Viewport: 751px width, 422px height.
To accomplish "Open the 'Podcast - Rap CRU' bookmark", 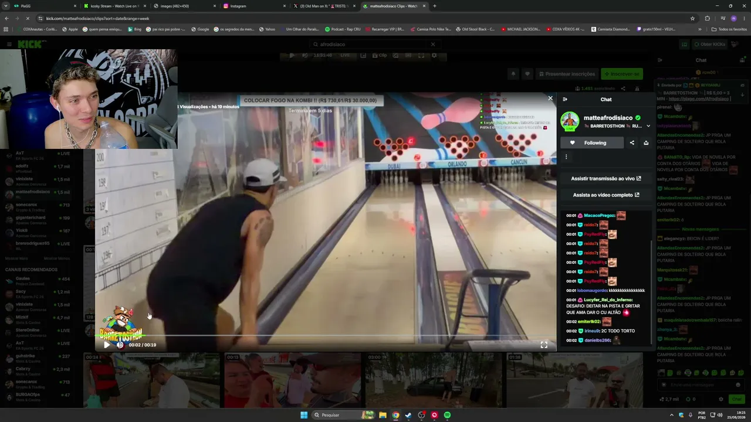I will pyautogui.click(x=343, y=29).
